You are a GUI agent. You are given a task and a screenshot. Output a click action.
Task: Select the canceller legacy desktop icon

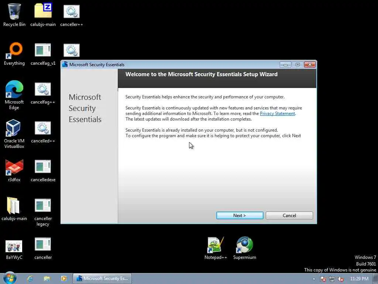click(43, 212)
